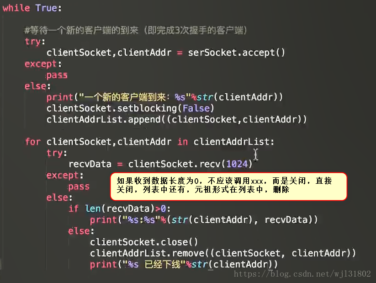The height and width of the screenshot is (283, 376).
Task: Click the print '%s:%s' line
Action: 204,219
